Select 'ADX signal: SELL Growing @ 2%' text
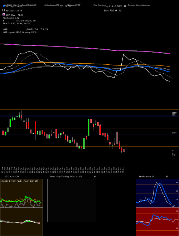 pyautogui.click(x=20, y=32)
